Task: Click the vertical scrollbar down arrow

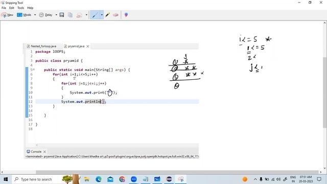Action: [x=325, y=168]
